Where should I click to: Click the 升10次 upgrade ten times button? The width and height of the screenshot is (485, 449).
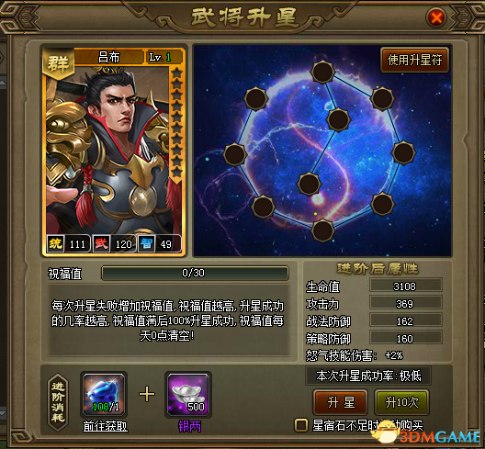pos(401,402)
